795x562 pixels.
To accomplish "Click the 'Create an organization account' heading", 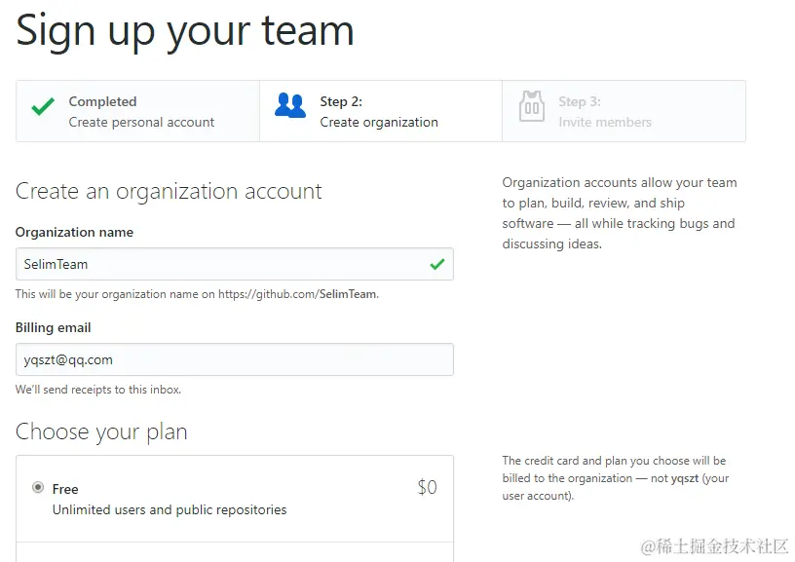I will tap(169, 192).
